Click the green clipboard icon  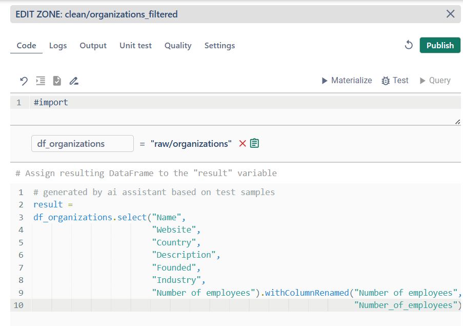(x=254, y=143)
